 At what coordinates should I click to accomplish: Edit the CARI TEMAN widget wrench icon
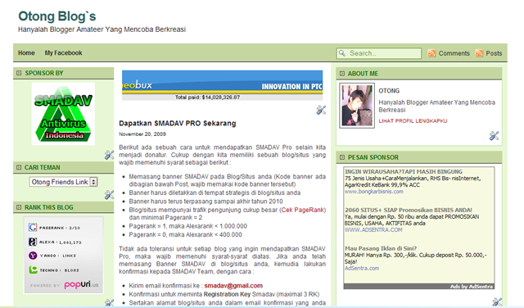(x=109, y=195)
